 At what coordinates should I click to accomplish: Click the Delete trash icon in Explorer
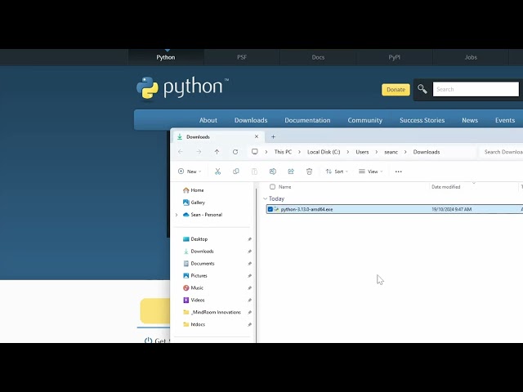pyautogui.click(x=309, y=171)
